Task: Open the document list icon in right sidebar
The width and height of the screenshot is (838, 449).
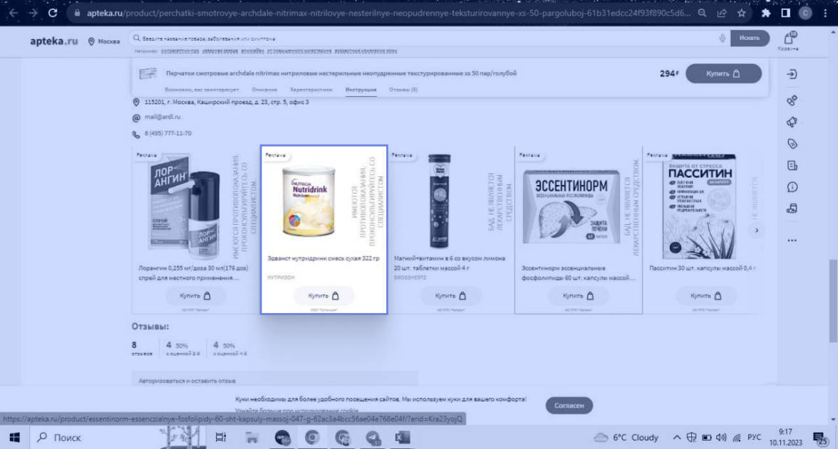Action: pyautogui.click(x=792, y=166)
